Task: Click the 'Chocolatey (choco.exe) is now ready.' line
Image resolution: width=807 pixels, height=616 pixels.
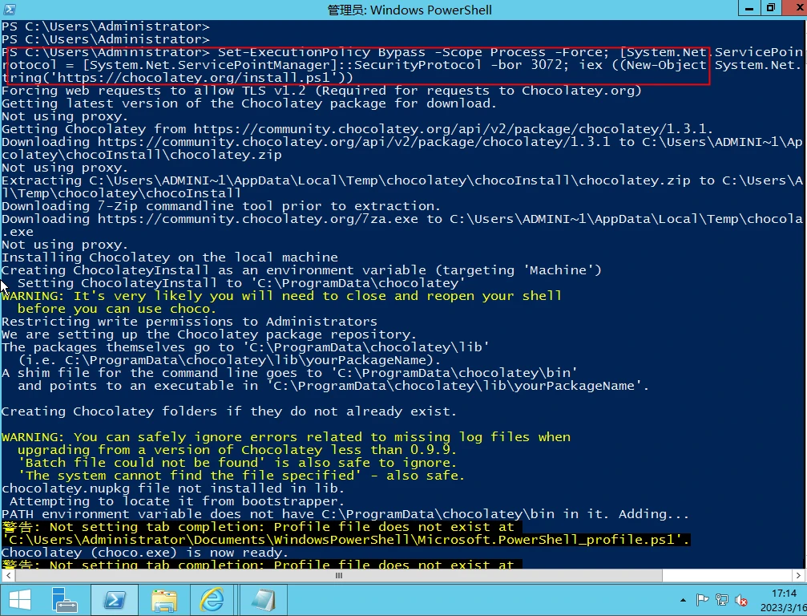Action: [x=145, y=553]
